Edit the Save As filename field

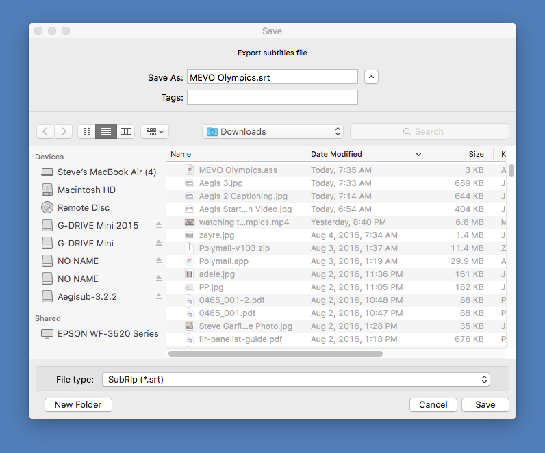click(x=272, y=77)
